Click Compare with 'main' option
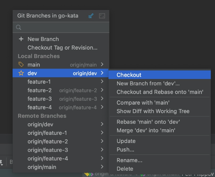This screenshot has width=215, height=177. coord(143,103)
